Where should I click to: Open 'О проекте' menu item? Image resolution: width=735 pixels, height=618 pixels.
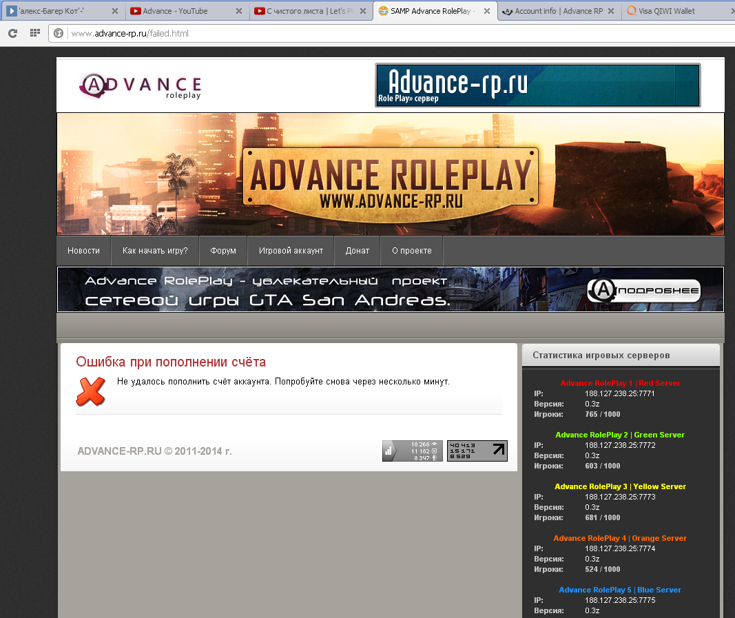pos(411,251)
